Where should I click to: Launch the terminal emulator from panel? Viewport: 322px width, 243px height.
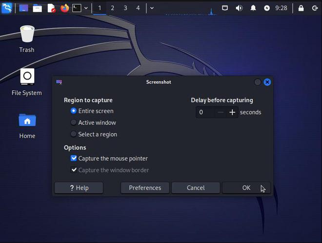click(77, 8)
